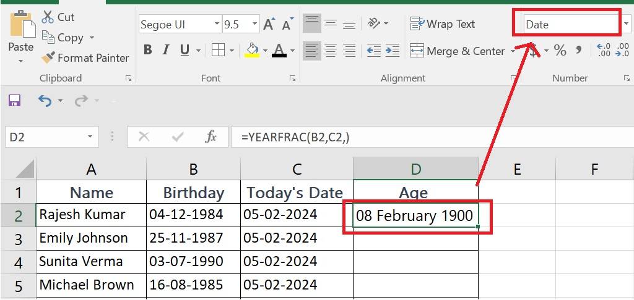The image size is (634, 300).
Task: Click the Undo arrow icon
Action: point(44,101)
